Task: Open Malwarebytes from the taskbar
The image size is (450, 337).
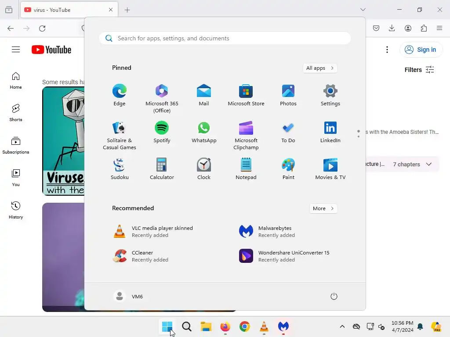Action: tap(283, 326)
